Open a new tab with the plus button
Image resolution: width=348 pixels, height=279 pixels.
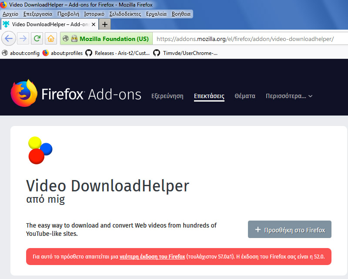[105, 24]
